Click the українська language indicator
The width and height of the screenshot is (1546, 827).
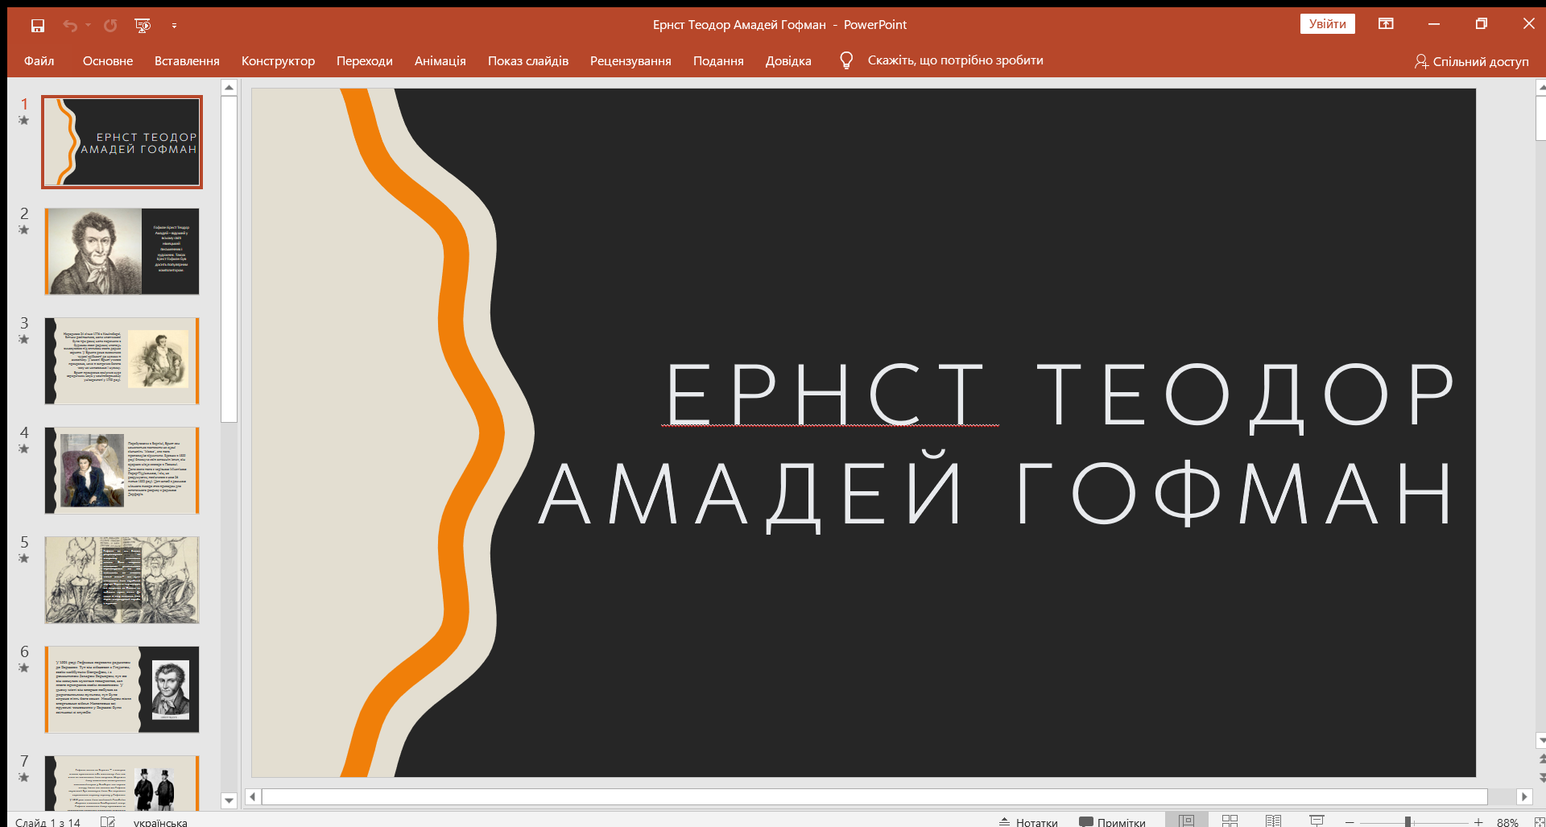(x=160, y=822)
